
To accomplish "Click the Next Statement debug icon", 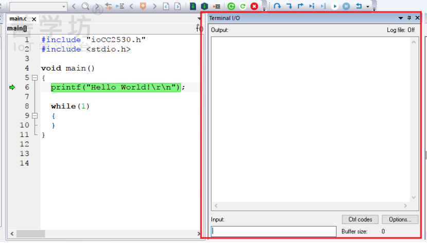I will tap(312, 6).
